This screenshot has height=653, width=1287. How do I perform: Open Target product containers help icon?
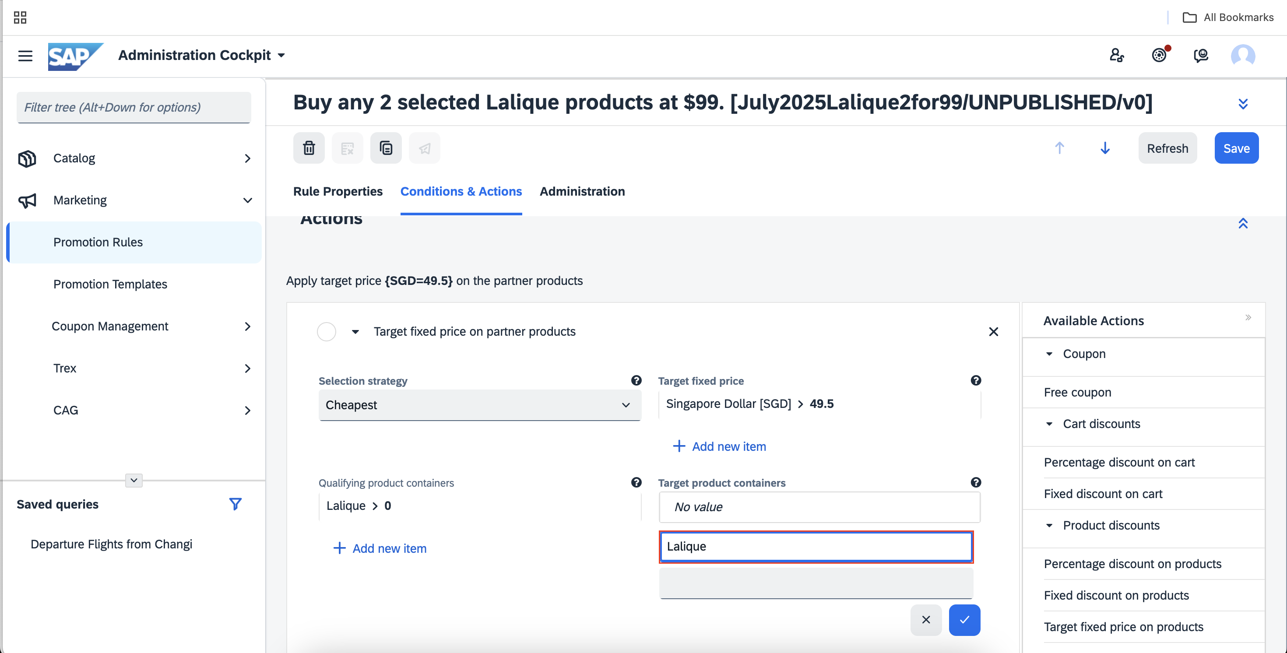975,483
